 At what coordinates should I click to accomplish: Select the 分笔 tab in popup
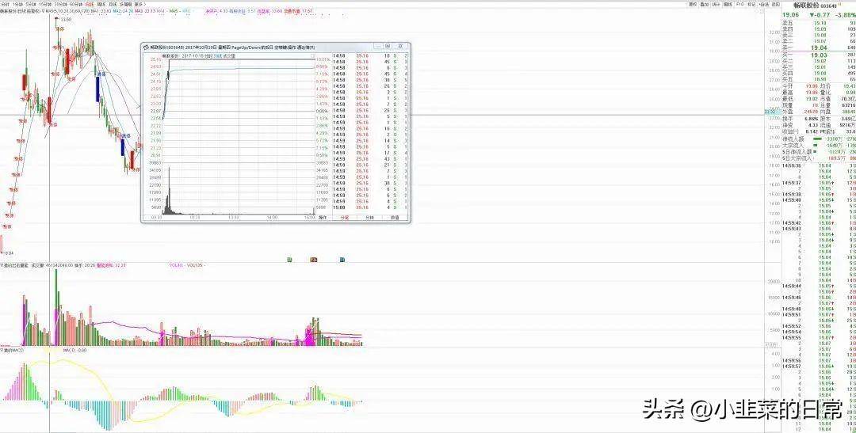coord(345,217)
